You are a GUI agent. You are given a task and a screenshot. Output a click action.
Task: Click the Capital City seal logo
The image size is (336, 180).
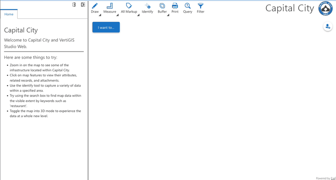tap(325, 8)
